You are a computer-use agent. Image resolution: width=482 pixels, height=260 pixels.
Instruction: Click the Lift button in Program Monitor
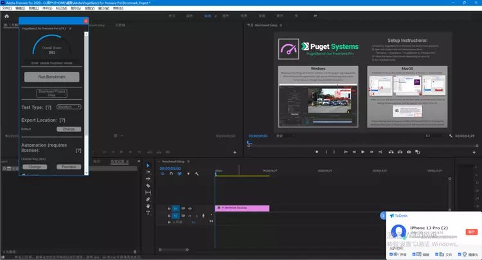391,152
